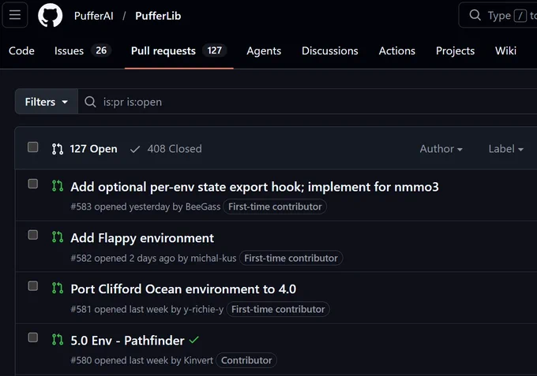Open the Filters dropdown

(x=47, y=102)
